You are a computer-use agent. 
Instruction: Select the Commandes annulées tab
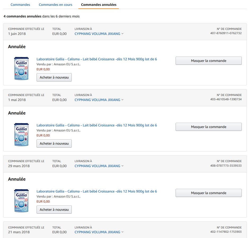(x=99, y=4)
